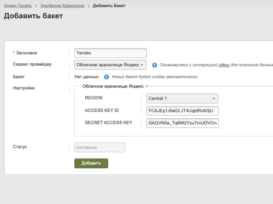Viewport: 273px width, 204px height.
Task: Navigate to Удалённое Хранилище breadcrumb
Action: tap(62, 6)
